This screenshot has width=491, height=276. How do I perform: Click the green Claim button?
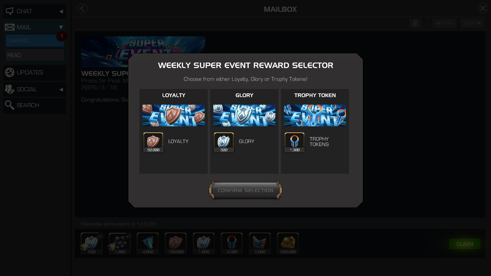pyautogui.click(x=465, y=244)
